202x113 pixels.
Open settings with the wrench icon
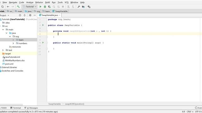(x=79, y=7)
